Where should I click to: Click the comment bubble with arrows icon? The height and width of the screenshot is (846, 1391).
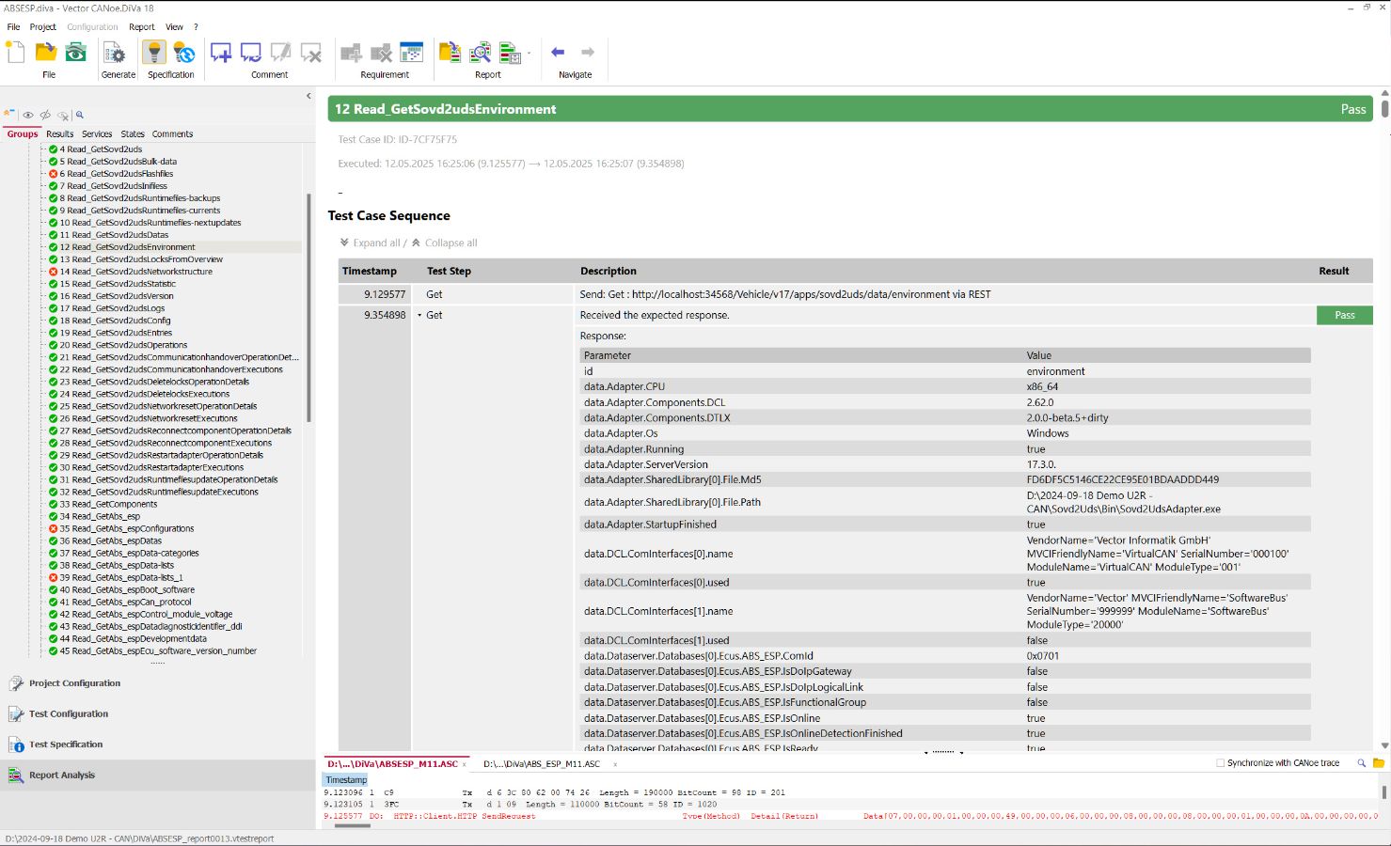[251, 53]
